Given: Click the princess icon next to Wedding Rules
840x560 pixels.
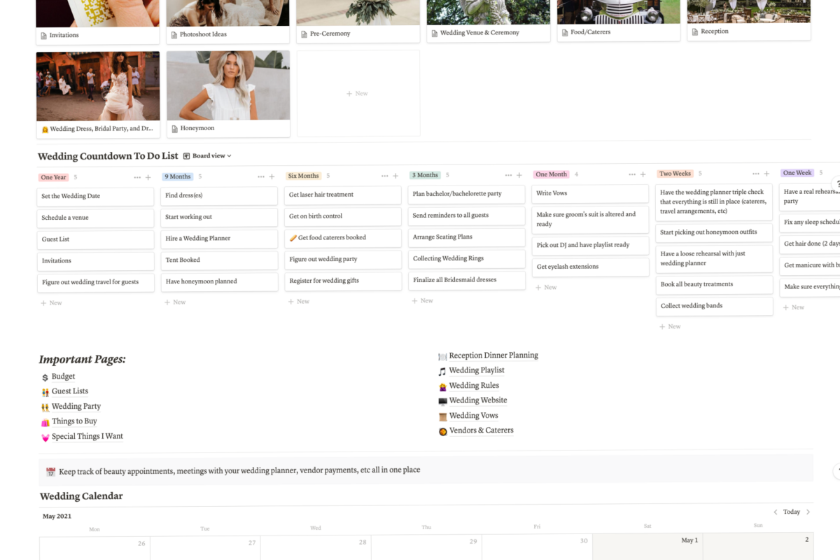Looking at the screenshot, I should pos(442,385).
